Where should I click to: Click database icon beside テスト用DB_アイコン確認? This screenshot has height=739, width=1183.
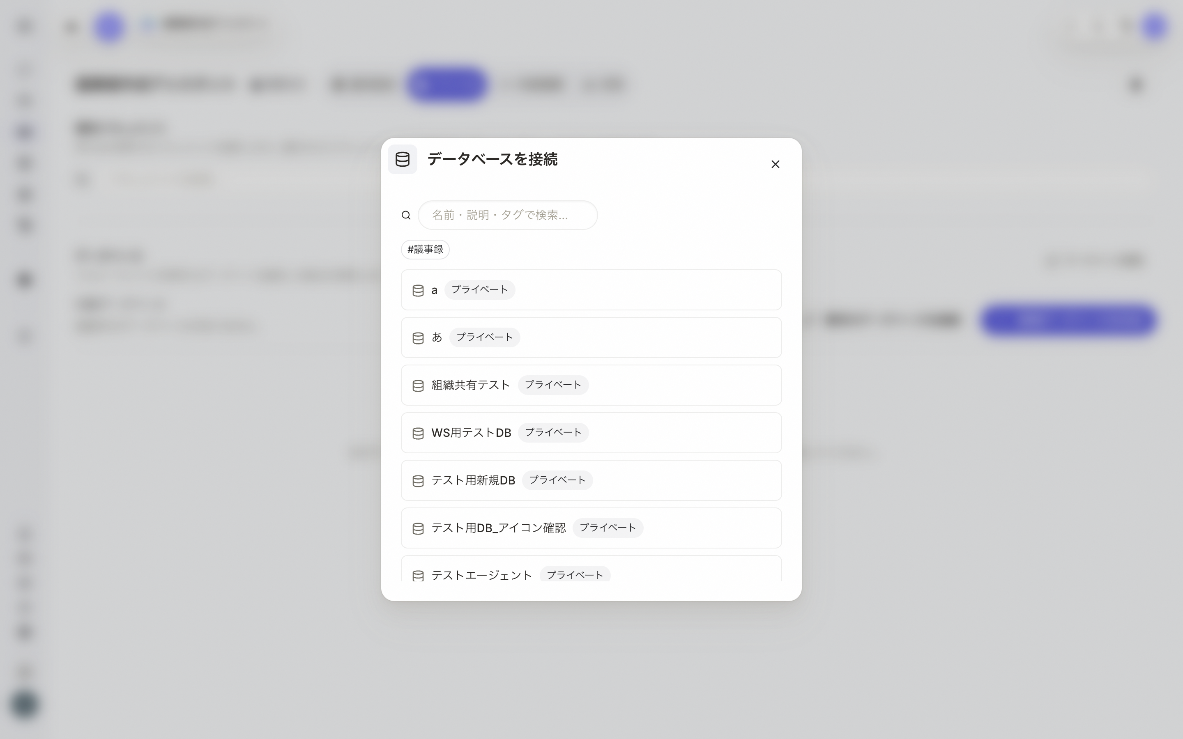point(418,529)
